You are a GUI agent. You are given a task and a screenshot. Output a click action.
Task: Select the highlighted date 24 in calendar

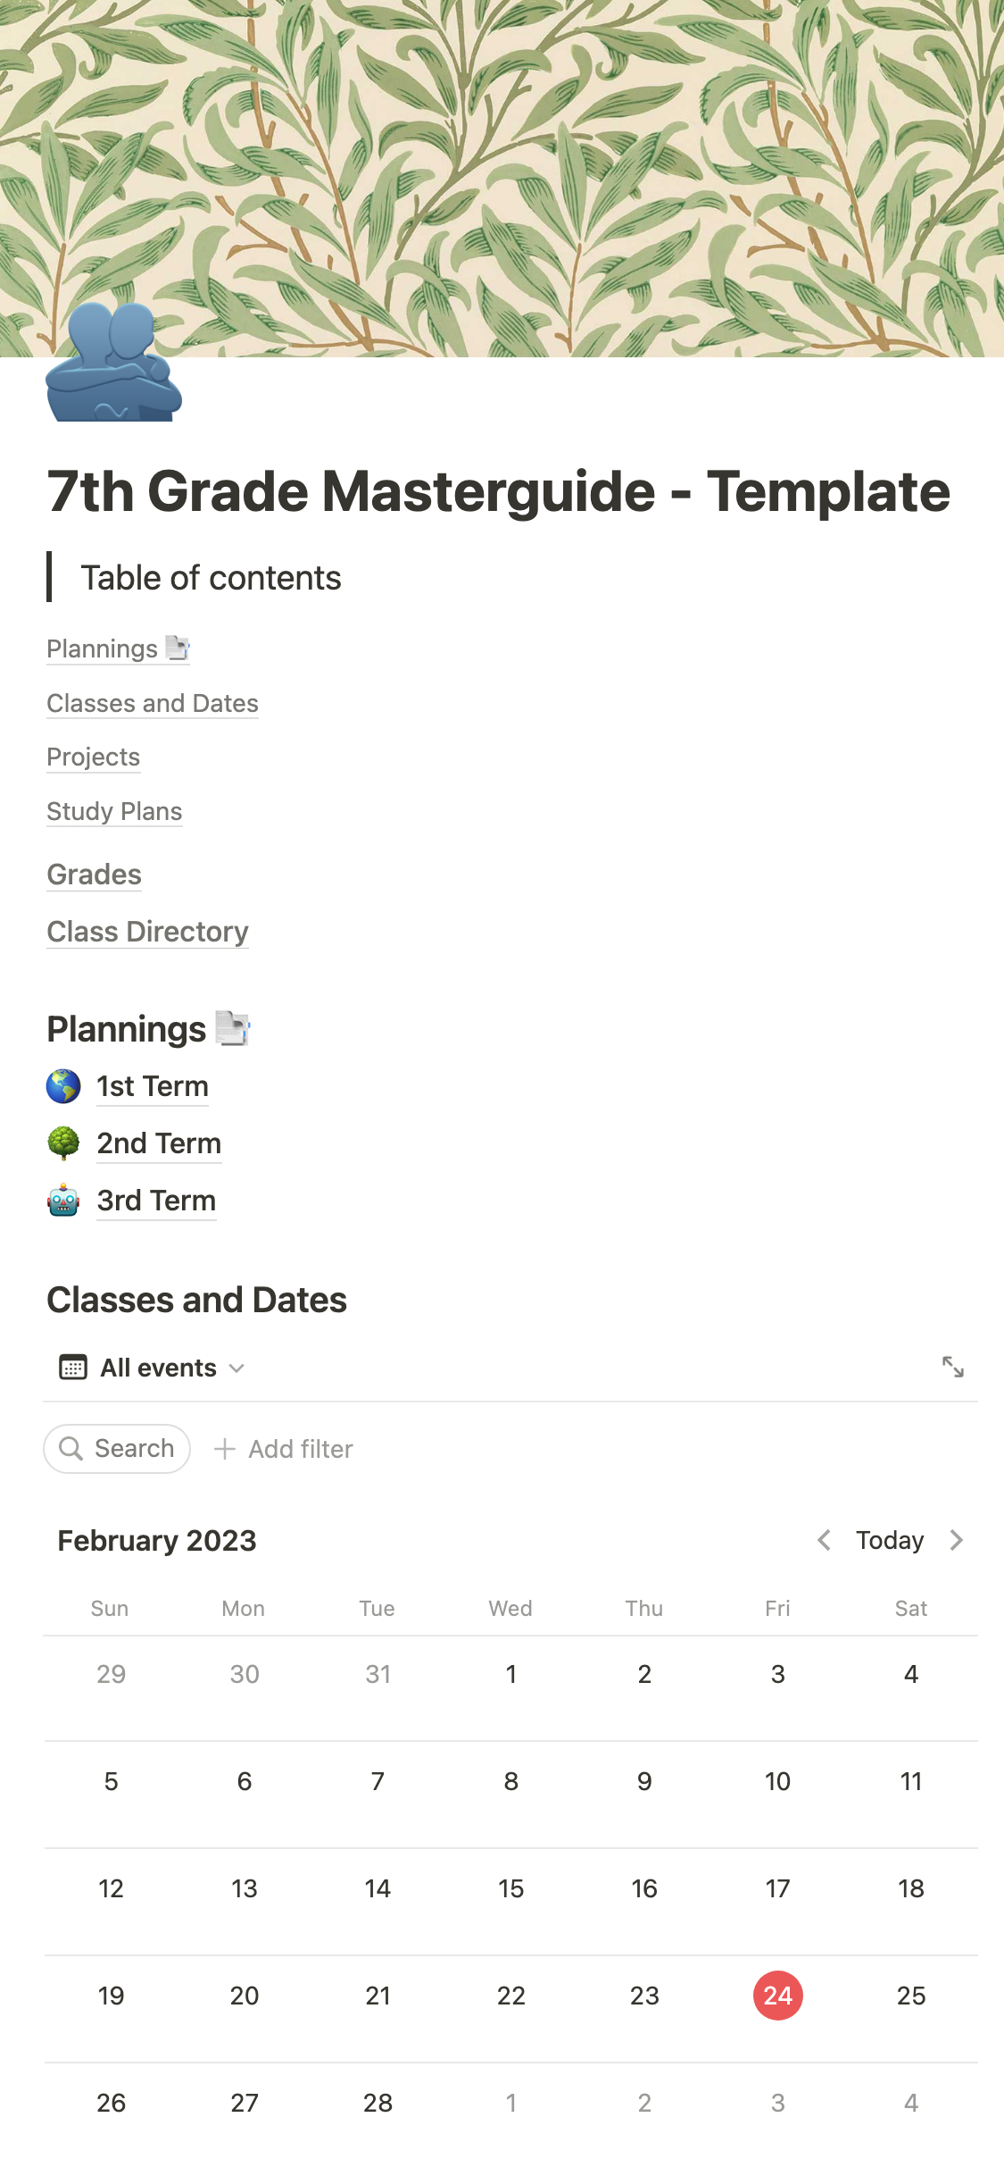tap(777, 1996)
